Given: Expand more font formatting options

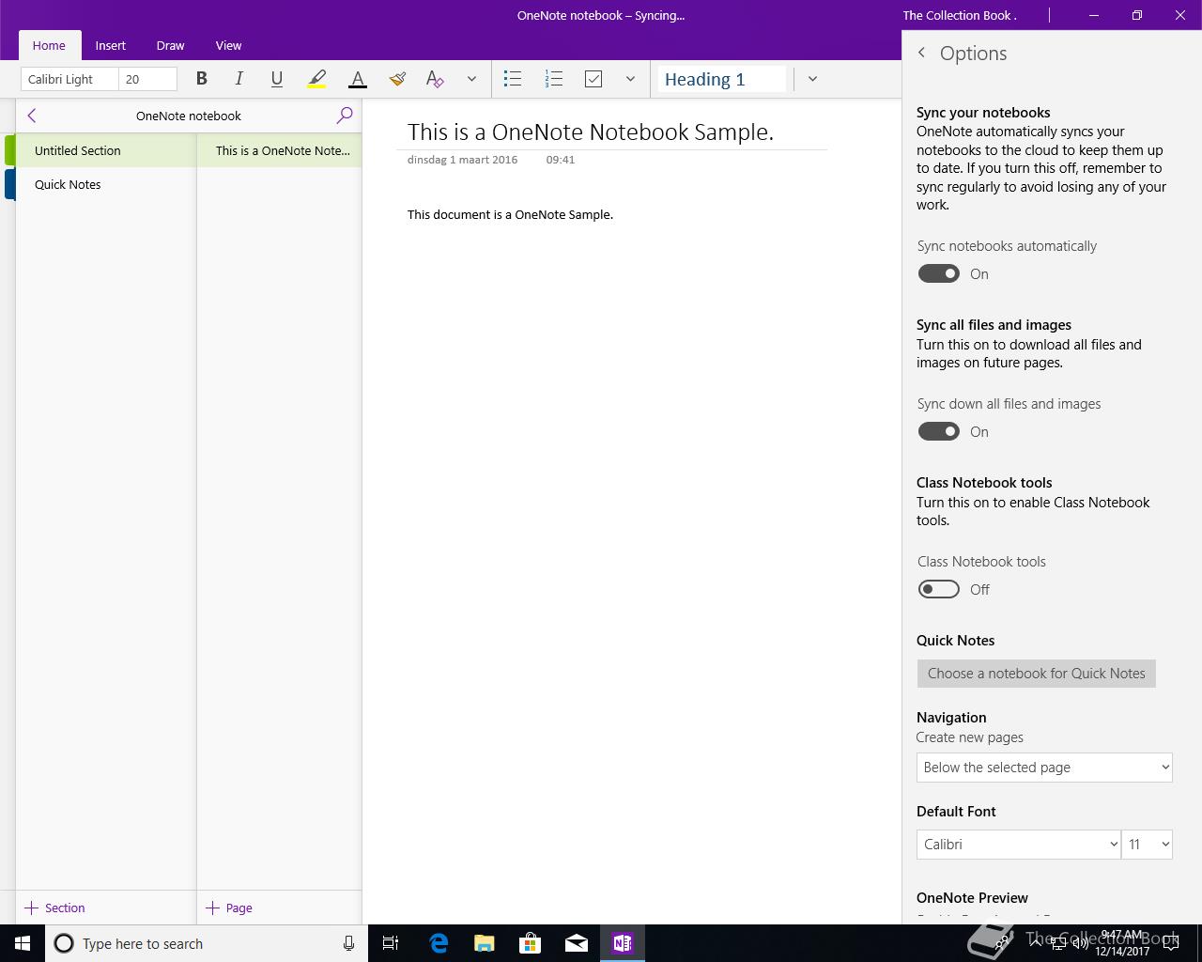Looking at the screenshot, I should tap(471, 79).
